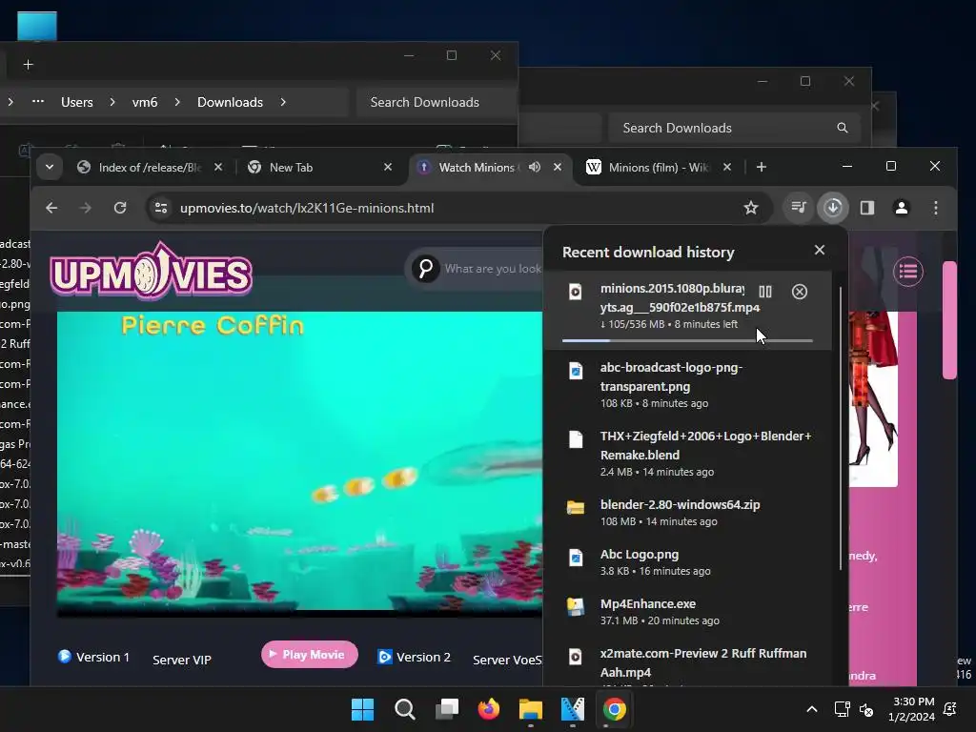
Task: Open File Explorer from the taskbar
Action: [530, 709]
